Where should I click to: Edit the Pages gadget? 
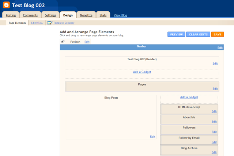coord(215,89)
